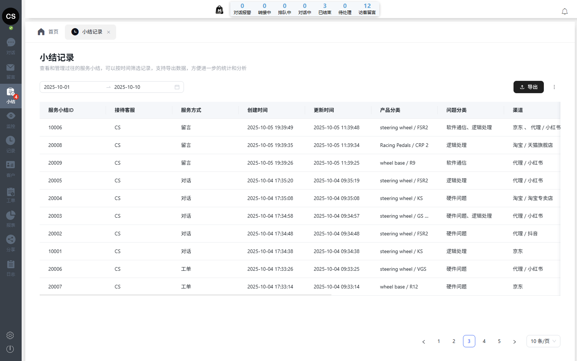Click next page arrow in pagination

coord(515,342)
